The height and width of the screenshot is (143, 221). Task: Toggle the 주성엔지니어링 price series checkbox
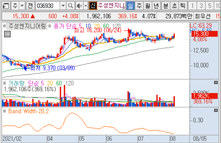[x=4, y=26]
